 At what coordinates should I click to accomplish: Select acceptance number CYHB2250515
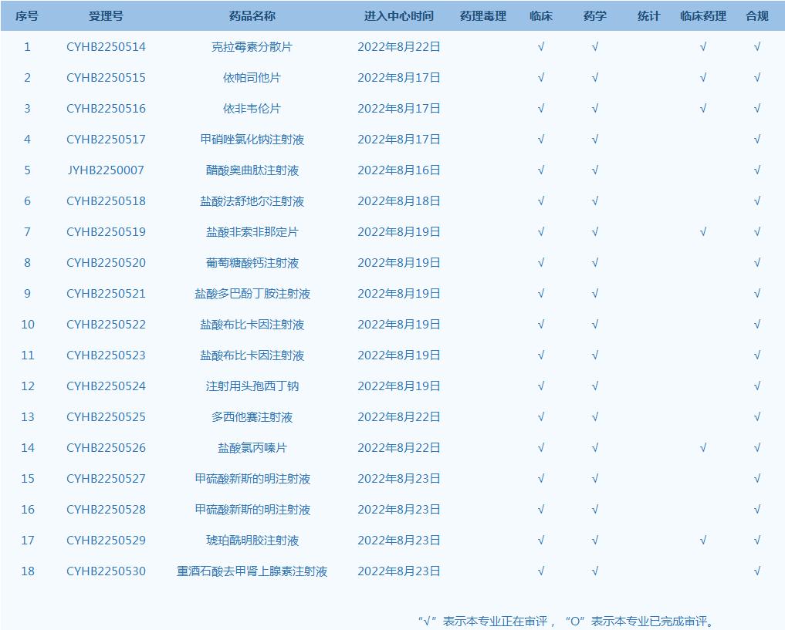point(106,78)
